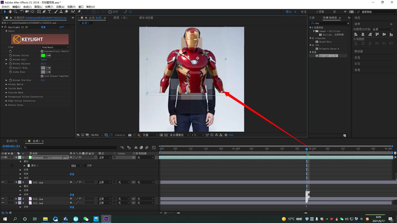397x223 pixels.
Task: Click the Screen Colour eyedropper
Action: point(49,56)
